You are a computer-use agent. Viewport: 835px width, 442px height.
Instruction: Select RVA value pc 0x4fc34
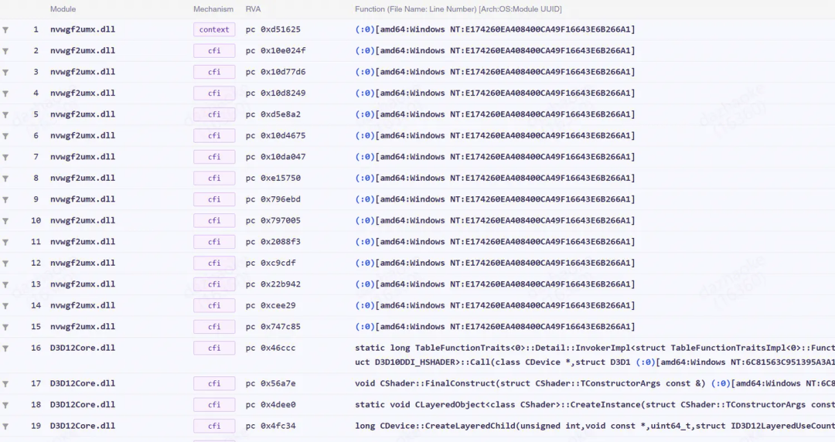(x=271, y=426)
